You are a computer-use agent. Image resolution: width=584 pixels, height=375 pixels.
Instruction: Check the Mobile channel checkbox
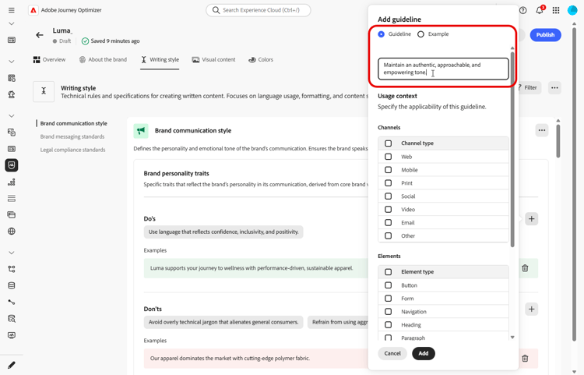point(388,170)
